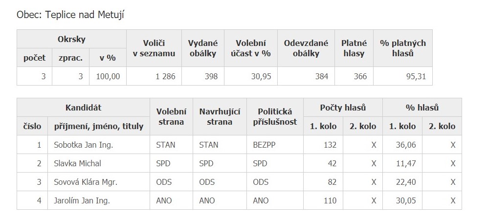Select the "Platné hlasy" header cell
Screen dimensions: 488x221
click(x=354, y=48)
